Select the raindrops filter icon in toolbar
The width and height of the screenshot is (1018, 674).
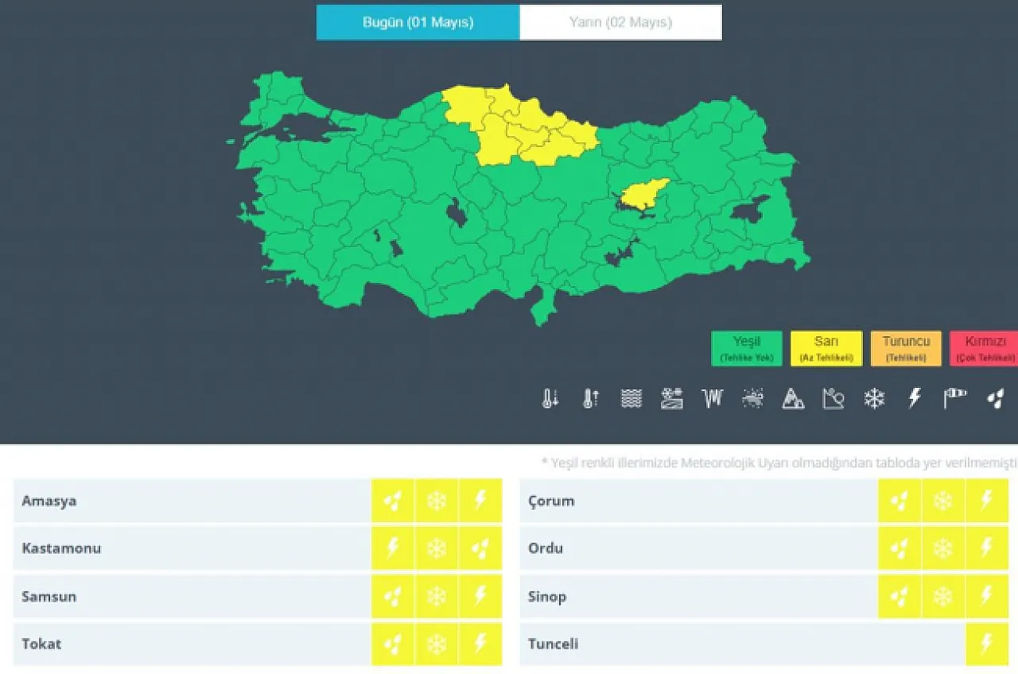(x=995, y=398)
